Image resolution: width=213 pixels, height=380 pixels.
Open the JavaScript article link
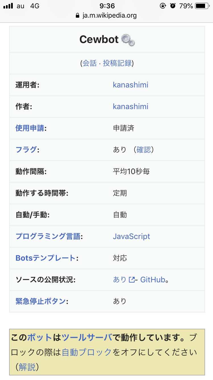(x=131, y=236)
